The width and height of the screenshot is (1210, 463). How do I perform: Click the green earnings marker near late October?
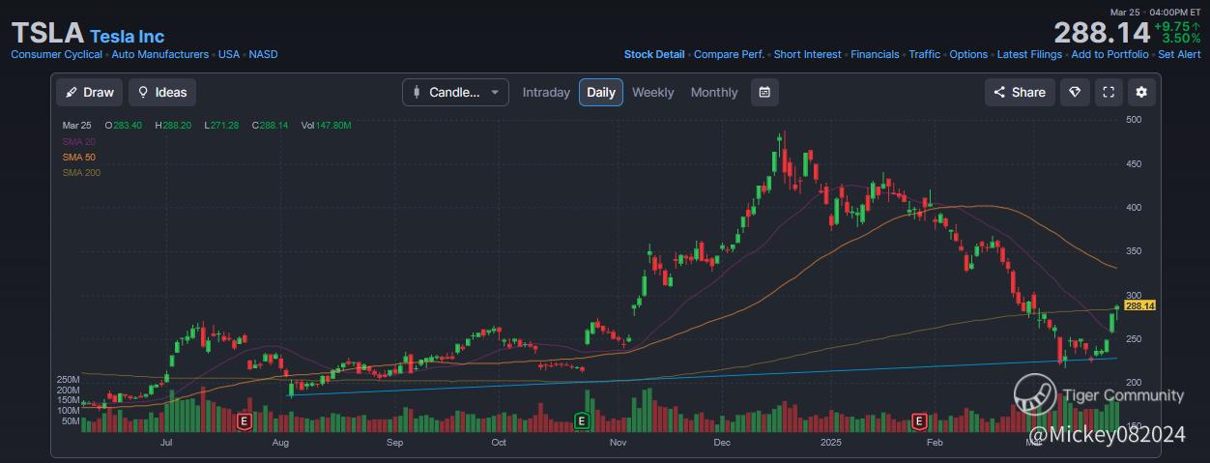click(582, 420)
